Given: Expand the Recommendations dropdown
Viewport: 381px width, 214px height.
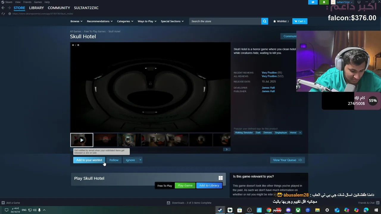Looking at the screenshot, I should (x=100, y=21).
